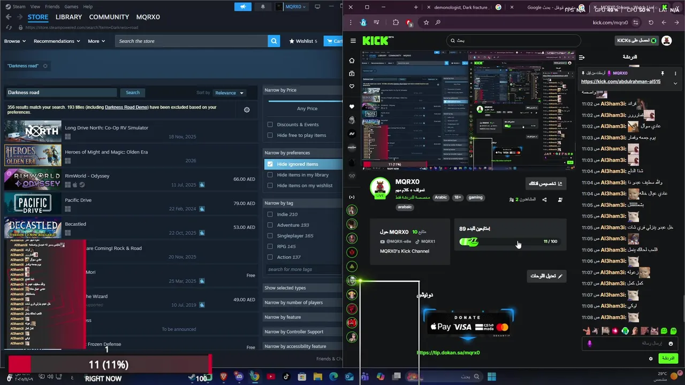Viewport: 685px width, 385px height.
Task: Open emoji picker in chat input
Action: click(671, 344)
